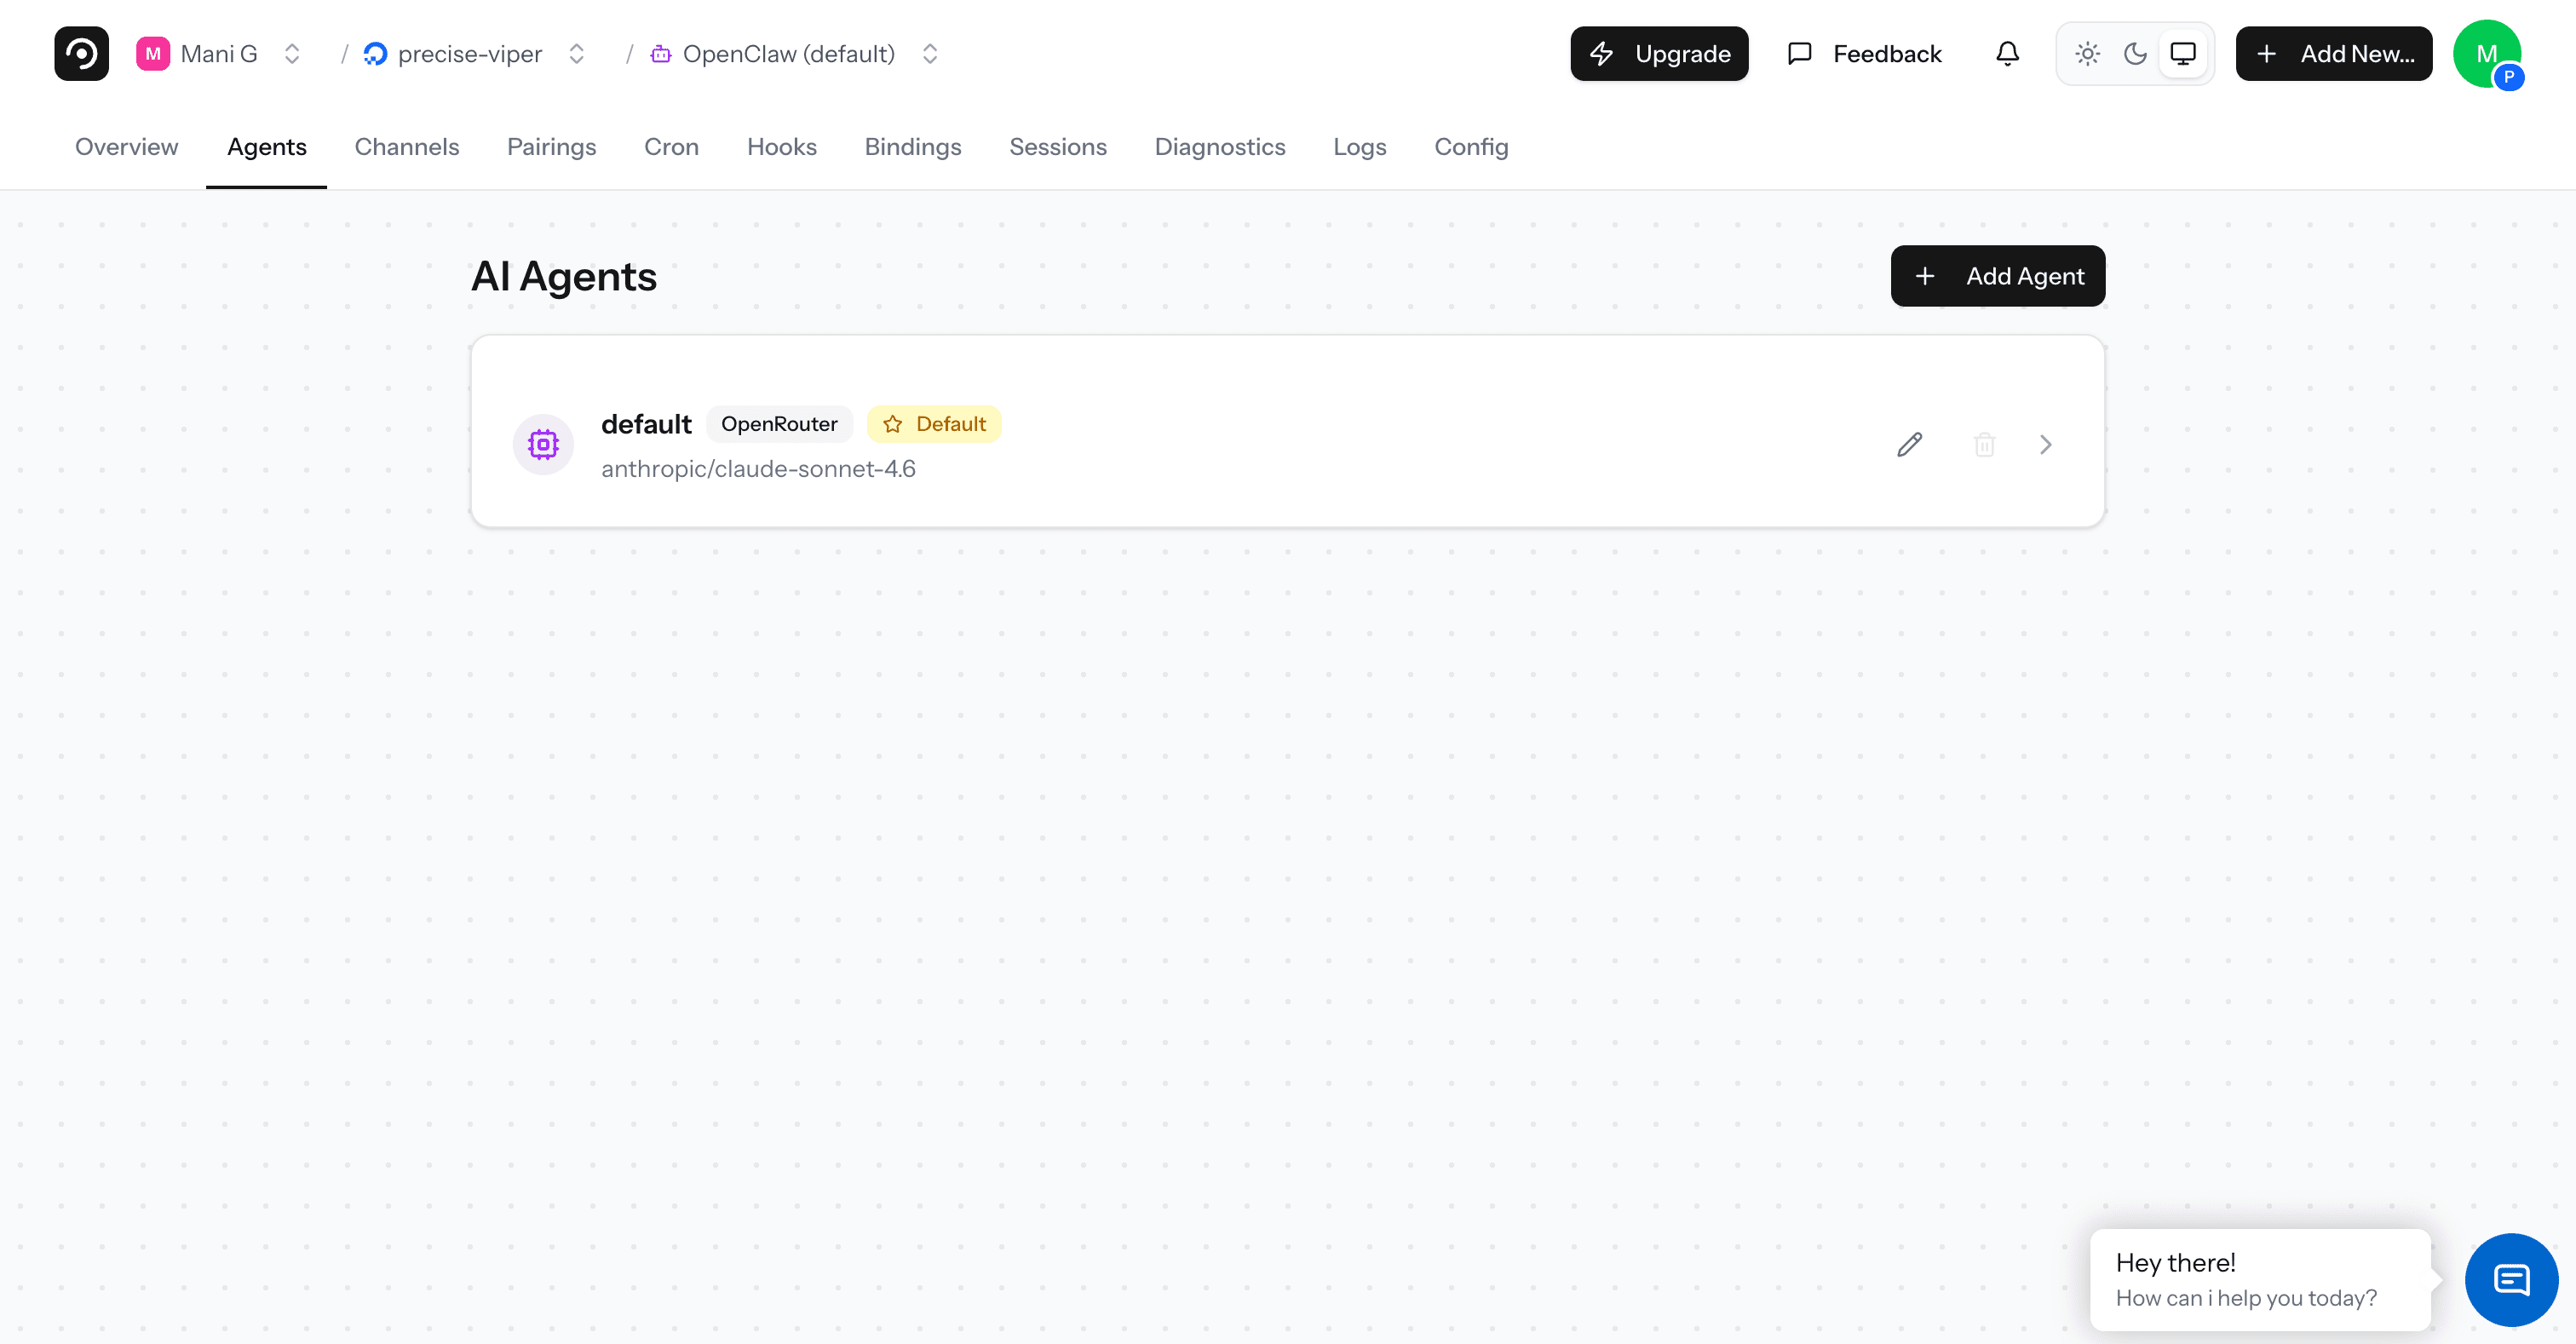Click the OpenClaw logo in the top left
Image resolution: width=2576 pixels, height=1344 pixels.
click(80, 53)
